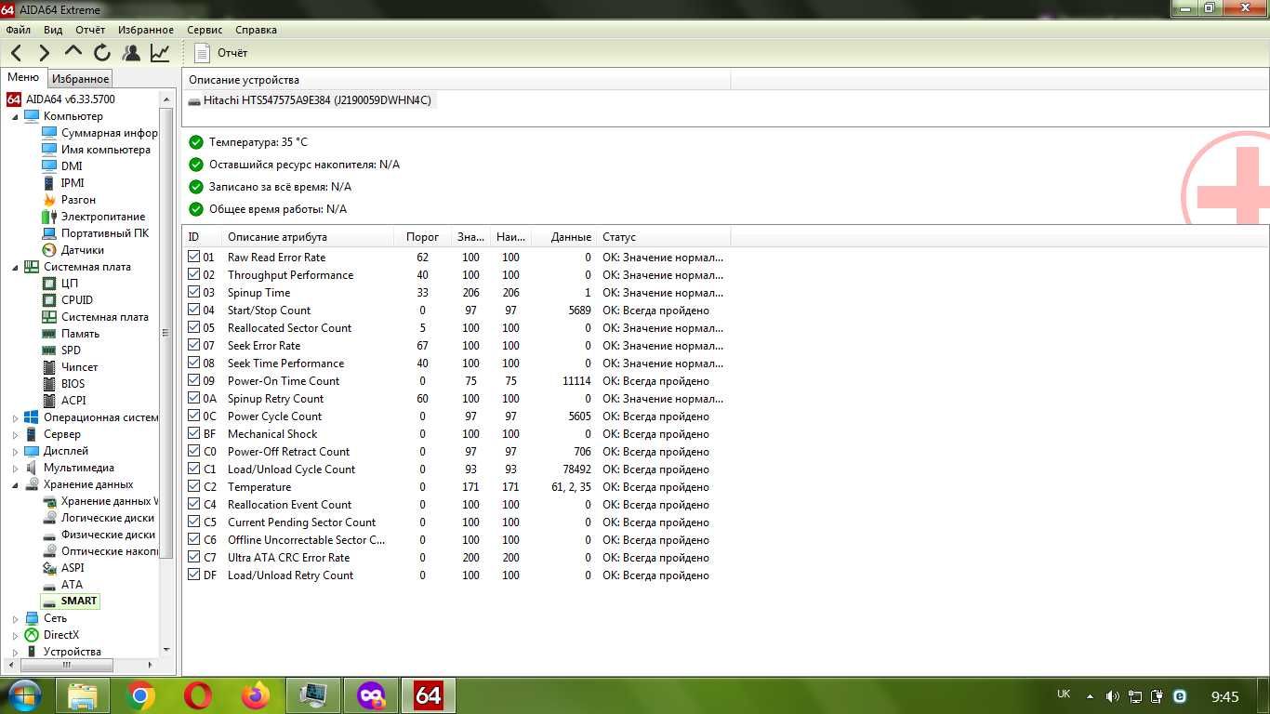The height and width of the screenshot is (714, 1270).
Task: Select the Hitachi HTS547575A9E384 device row
Action: pyautogui.click(x=311, y=100)
